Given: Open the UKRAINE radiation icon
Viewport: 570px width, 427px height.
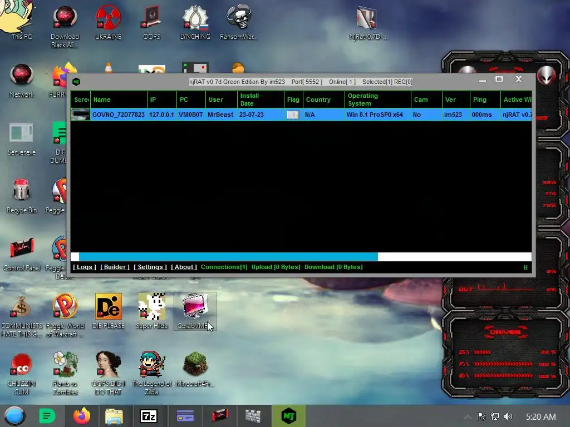Looking at the screenshot, I should 108,22.
